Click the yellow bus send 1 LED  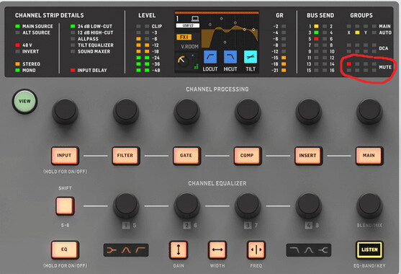click(316, 26)
